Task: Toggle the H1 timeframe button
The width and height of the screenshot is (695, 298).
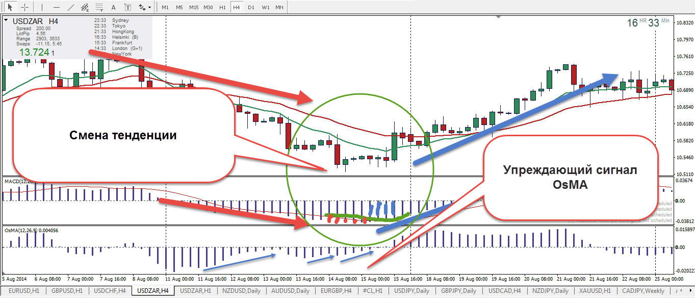Action: click(222, 8)
